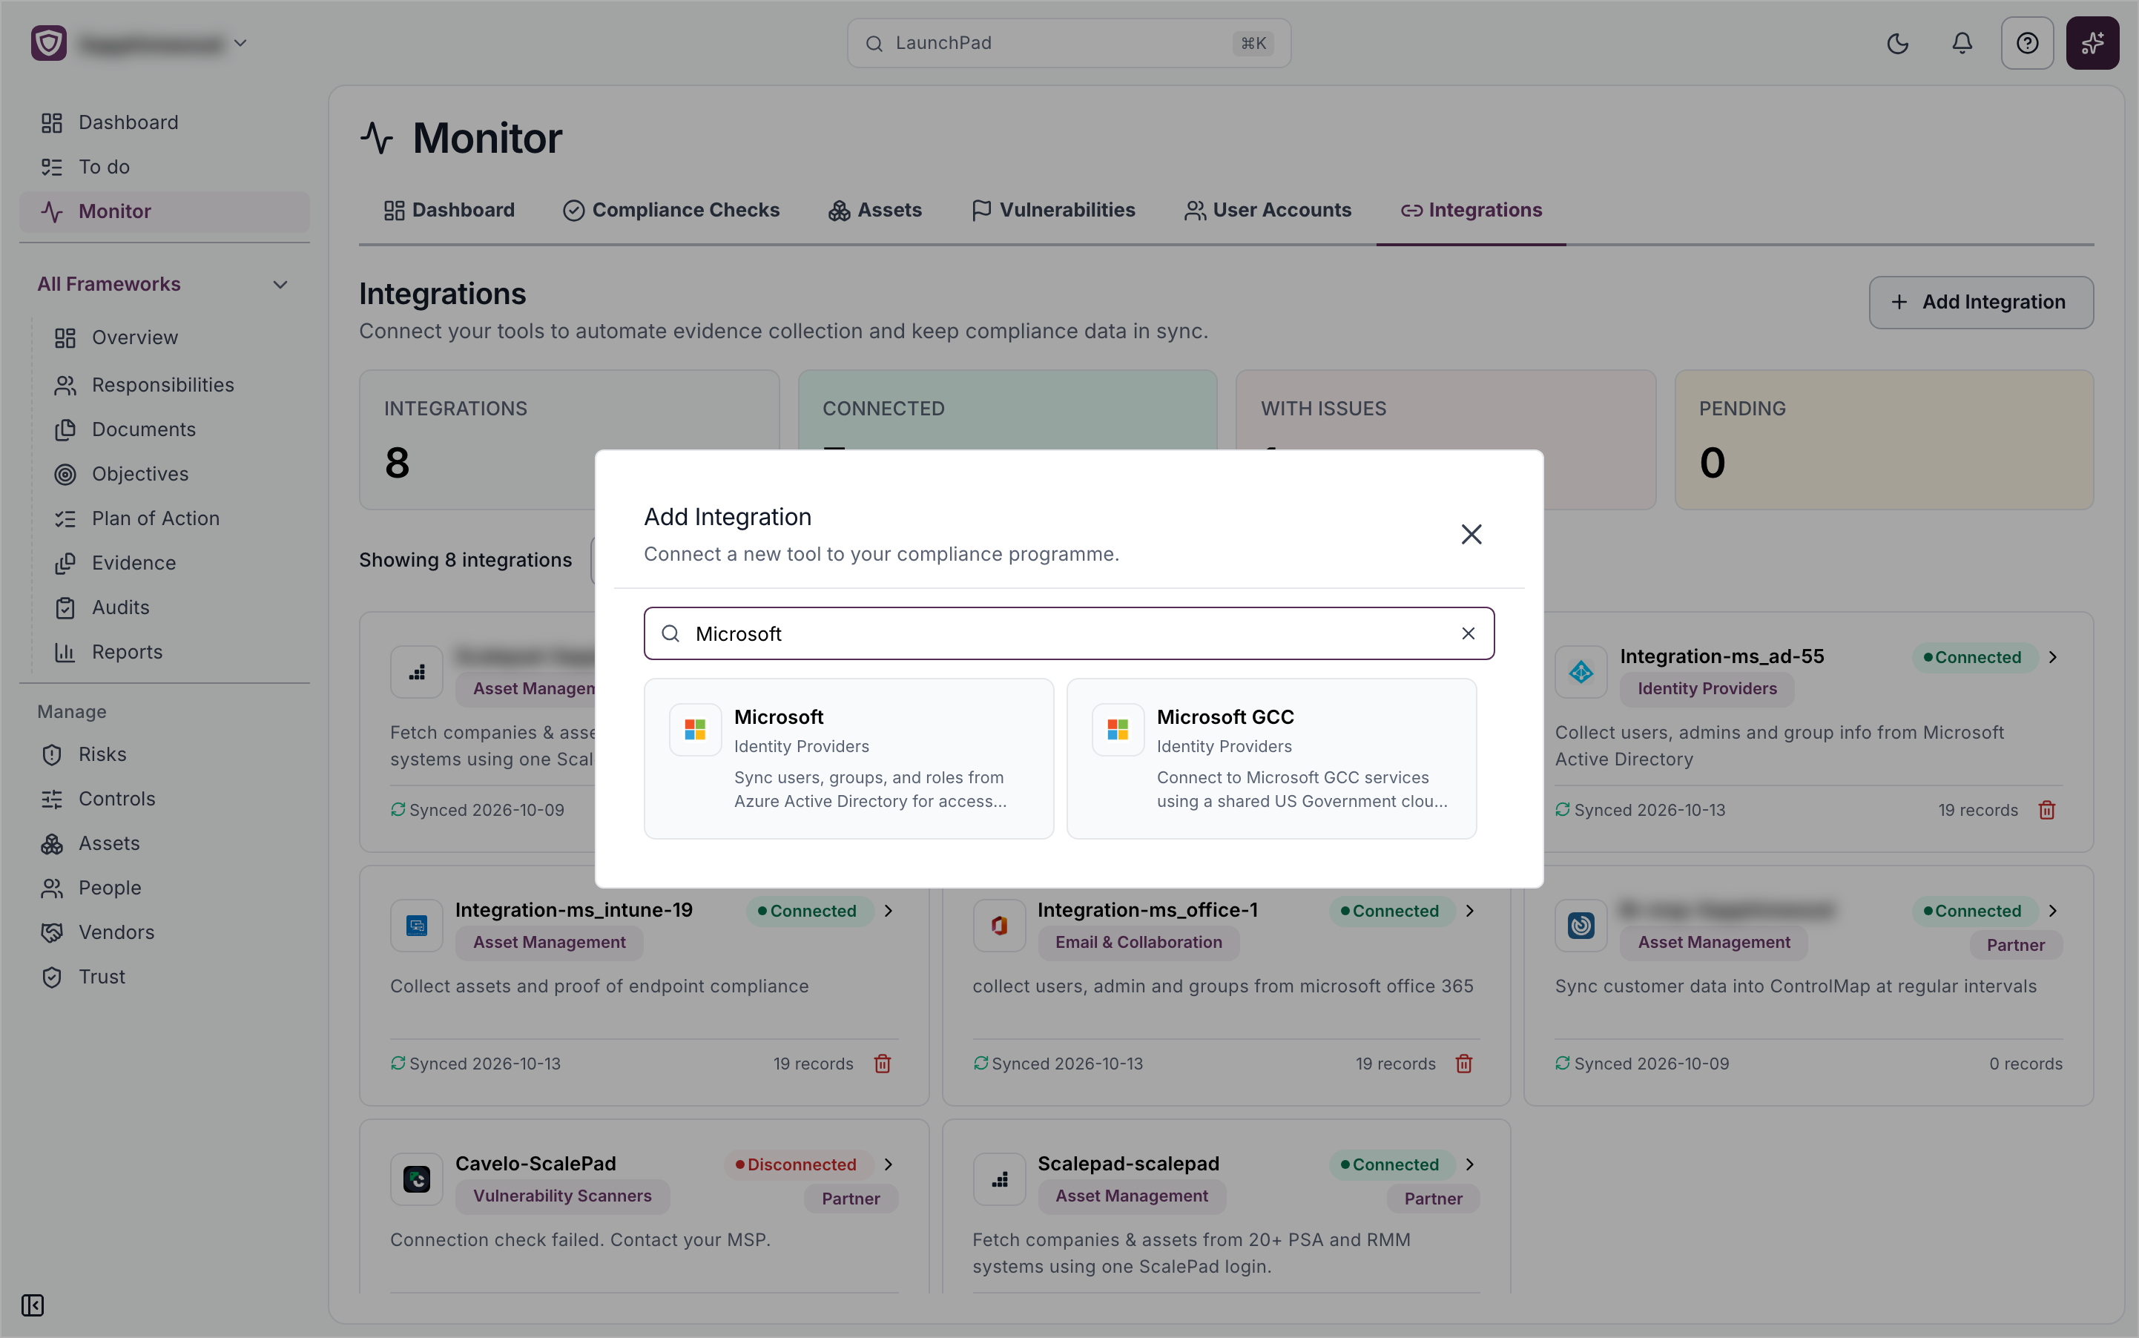The image size is (2139, 1338).
Task: Expand the organization switcher chevron
Action: pyautogui.click(x=240, y=42)
